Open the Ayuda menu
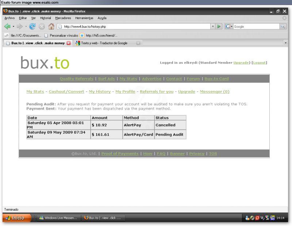 [102, 18]
